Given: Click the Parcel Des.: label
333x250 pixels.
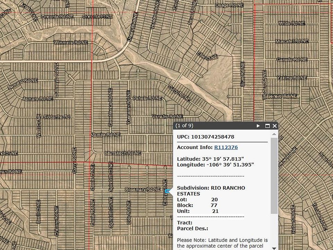Looking at the screenshot, I should click(193, 228).
